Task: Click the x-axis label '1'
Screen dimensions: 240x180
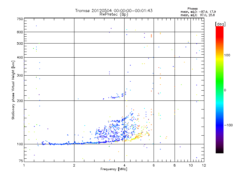Action: coord(24,165)
